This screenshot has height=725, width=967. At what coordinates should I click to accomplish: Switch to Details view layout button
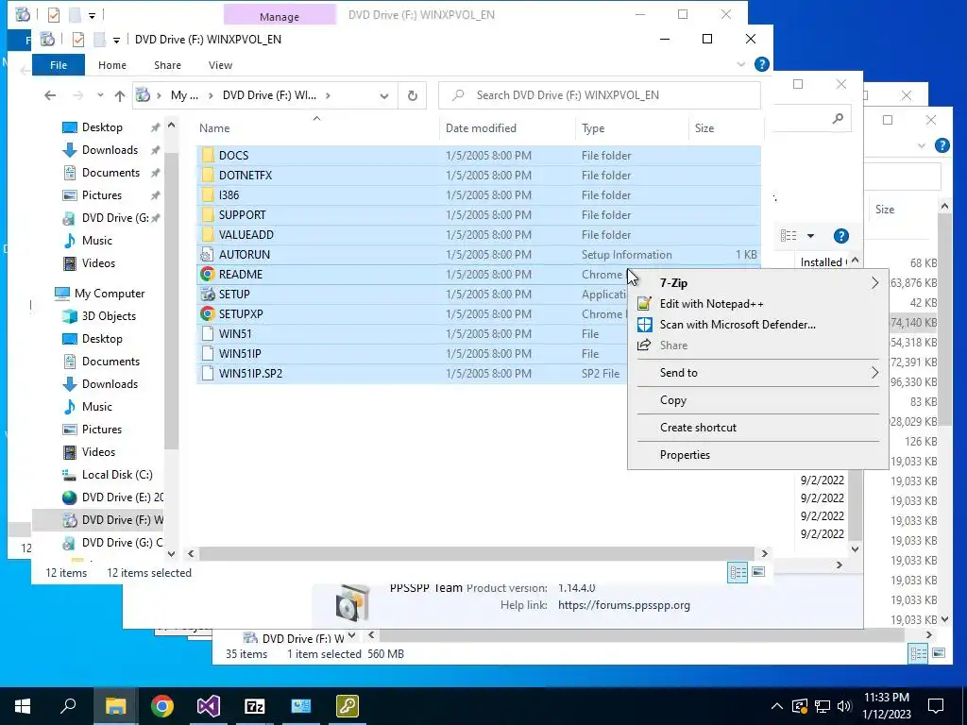738,572
